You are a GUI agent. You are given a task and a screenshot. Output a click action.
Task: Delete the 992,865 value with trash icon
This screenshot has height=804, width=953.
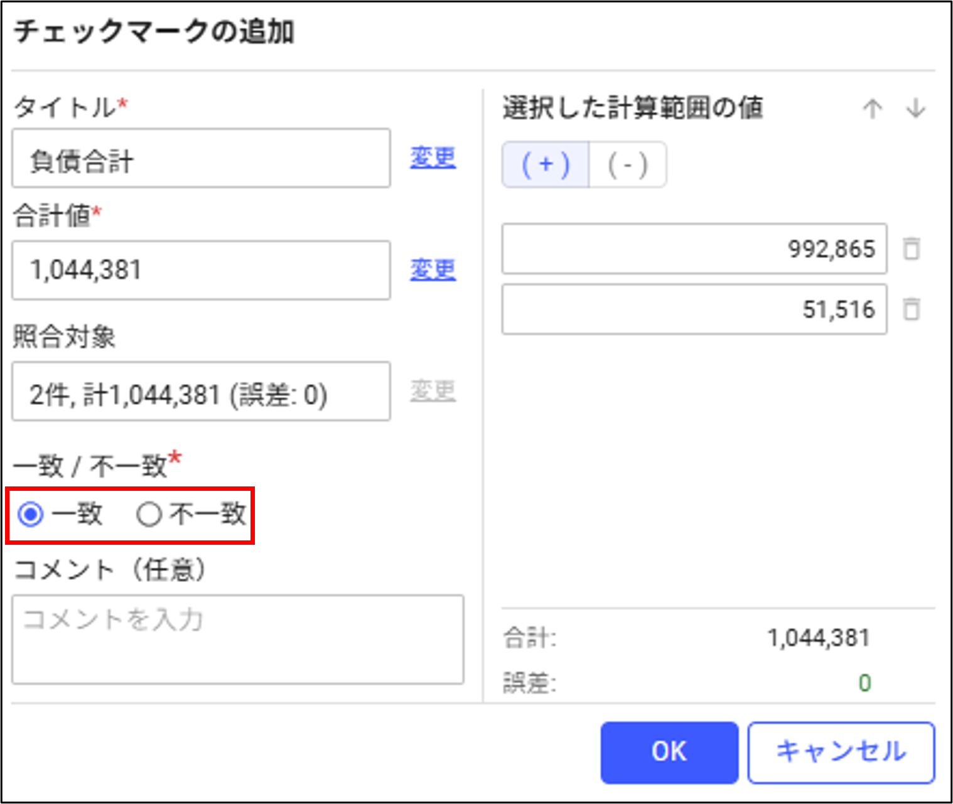911,249
